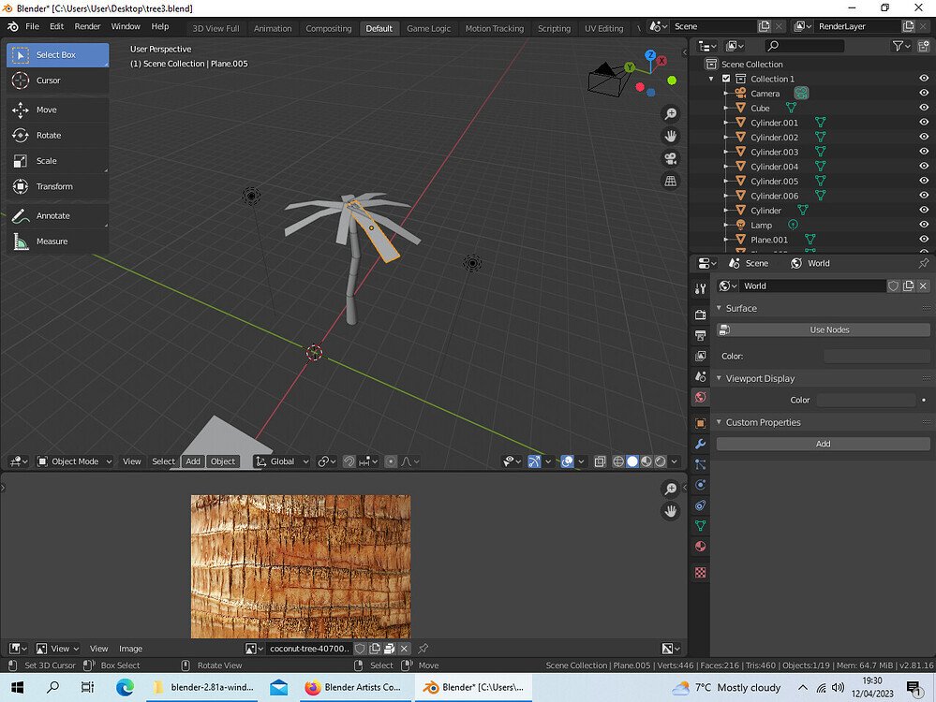Viewport: 936px width, 702px height.
Task: Open the Modifiers wrench tab
Action: [700, 444]
